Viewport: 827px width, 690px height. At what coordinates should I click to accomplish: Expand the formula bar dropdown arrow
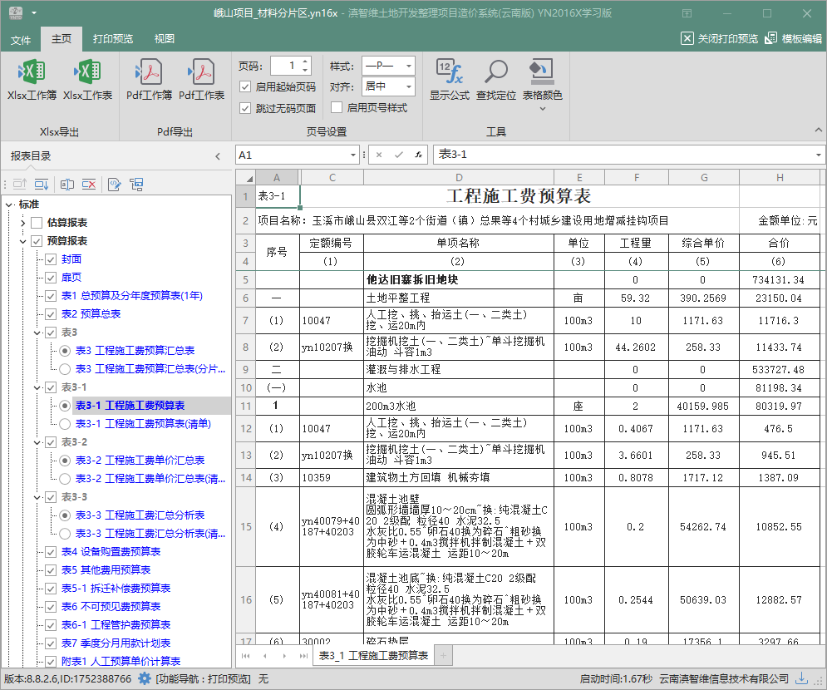[x=818, y=155]
